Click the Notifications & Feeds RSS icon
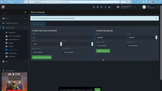Viewport: 162px width, 91px height. tap(3, 23)
